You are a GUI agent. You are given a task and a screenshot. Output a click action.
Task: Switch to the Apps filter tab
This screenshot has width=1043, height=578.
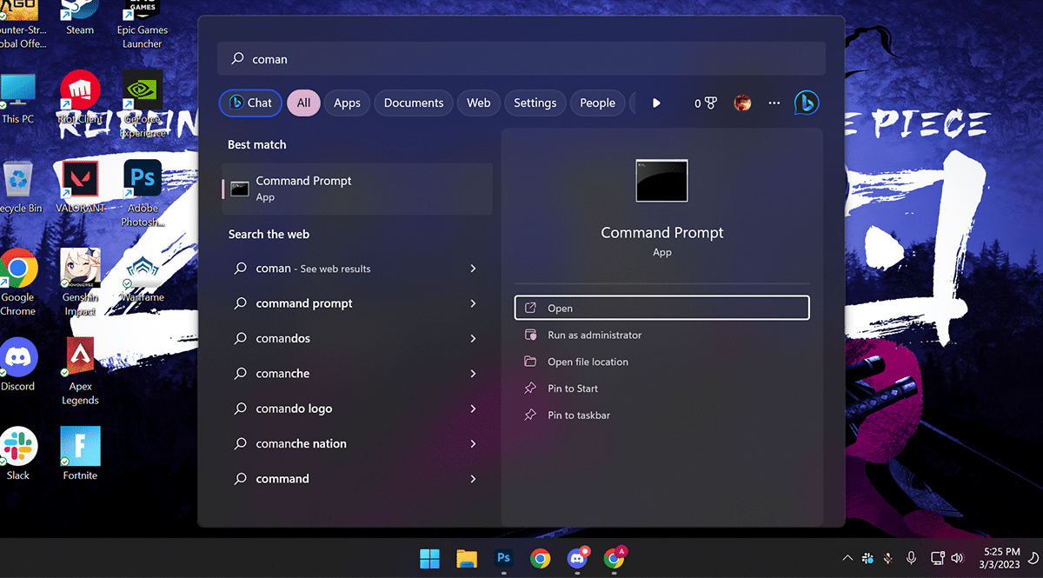tap(347, 103)
